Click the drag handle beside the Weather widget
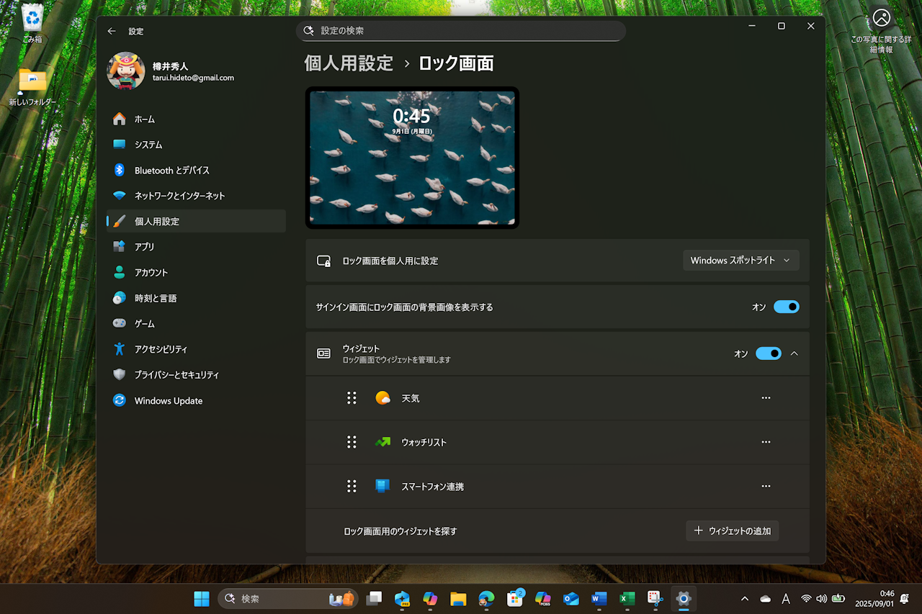 [x=352, y=397]
